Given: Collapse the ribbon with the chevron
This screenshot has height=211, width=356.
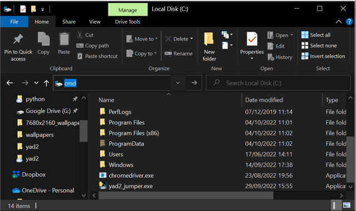Looking at the screenshot, I should (x=339, y=22).
